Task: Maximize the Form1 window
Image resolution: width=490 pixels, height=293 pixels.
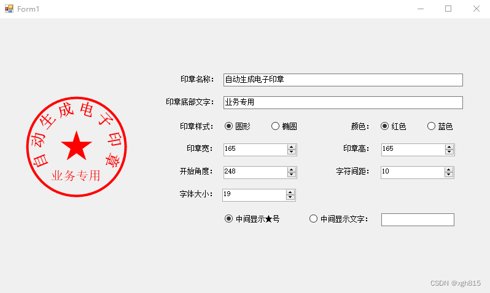Action: [x=448, y=9]
